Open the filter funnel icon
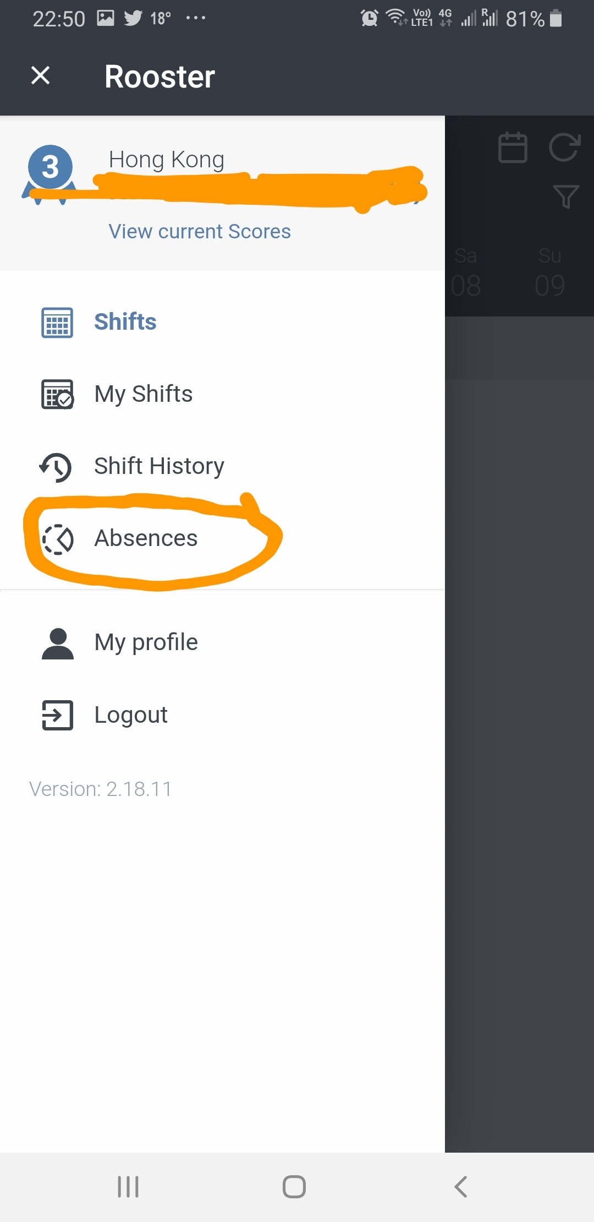This screenshot has width=594, height=1222. [x=566, y=196]
